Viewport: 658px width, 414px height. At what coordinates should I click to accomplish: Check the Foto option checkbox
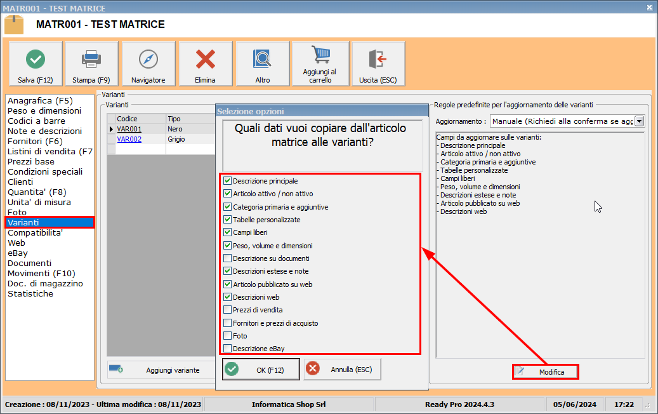pos(228,335)
